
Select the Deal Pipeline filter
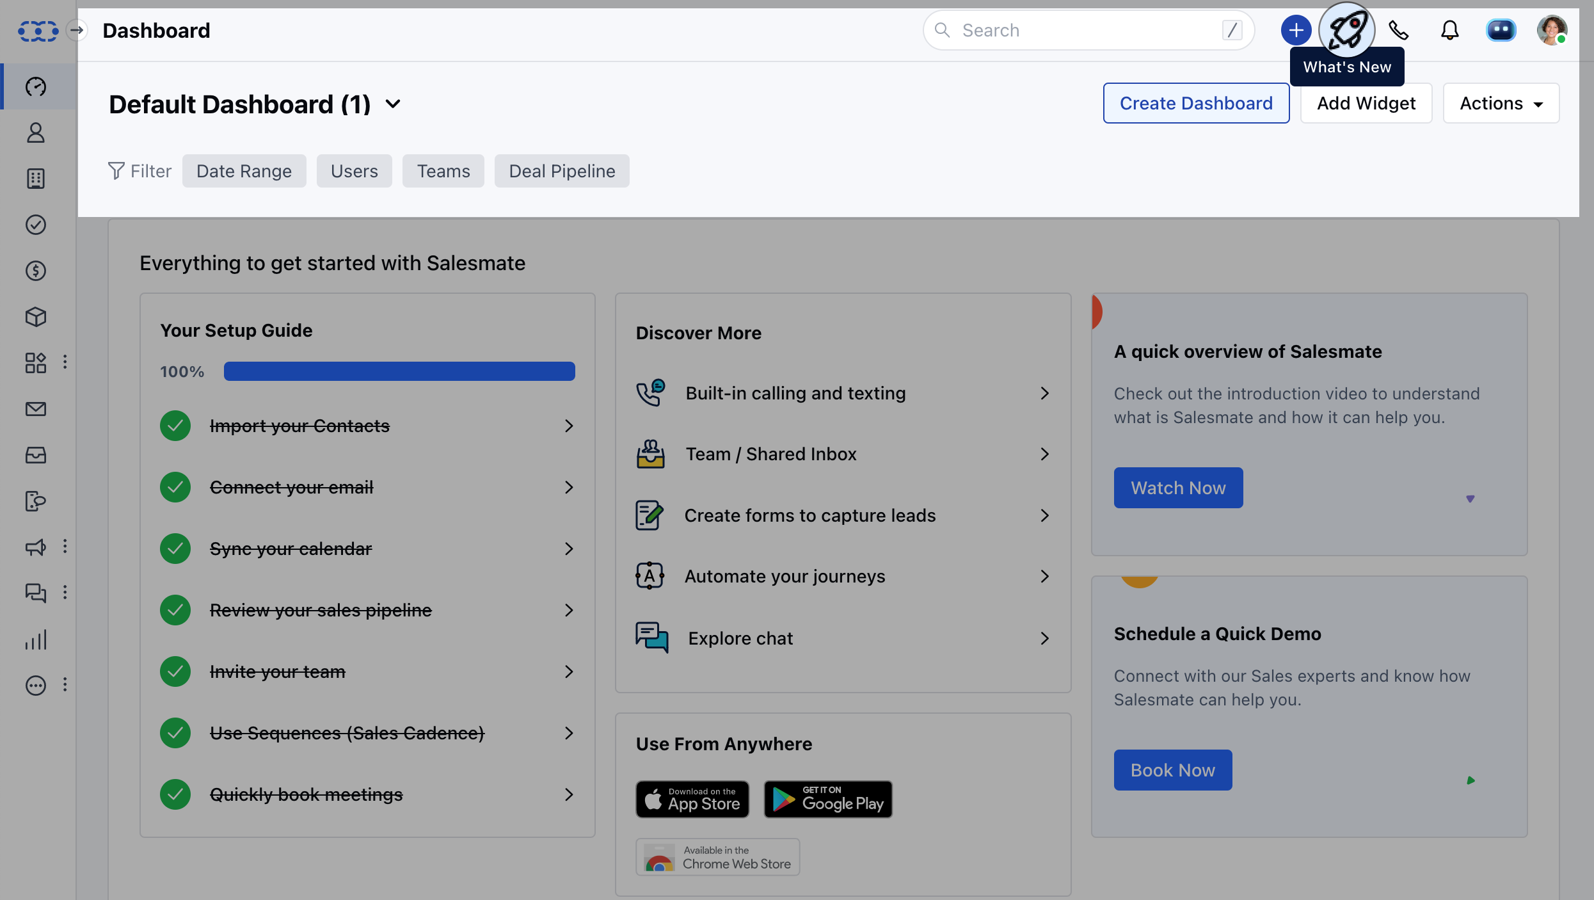pos(562,171)
